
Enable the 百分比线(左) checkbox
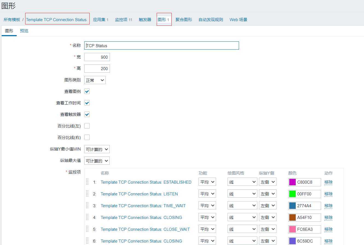(x=87, y=126)
